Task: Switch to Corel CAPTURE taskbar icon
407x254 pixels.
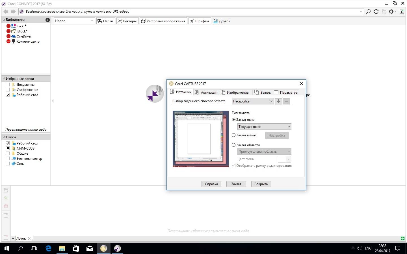Action: pos(104,248)
